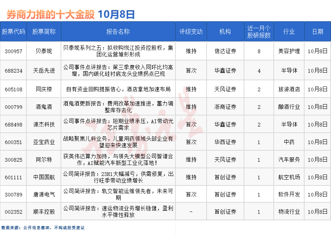The image size is (331, 235).
Task: Click 信达证券 institution cell
Action: point(225,51)
